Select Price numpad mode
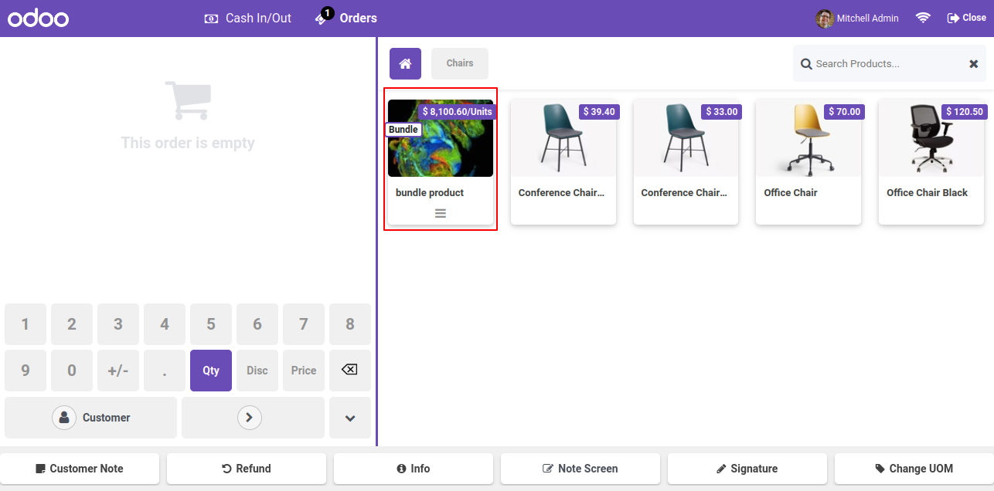994x491 pixels. [304, 371]
